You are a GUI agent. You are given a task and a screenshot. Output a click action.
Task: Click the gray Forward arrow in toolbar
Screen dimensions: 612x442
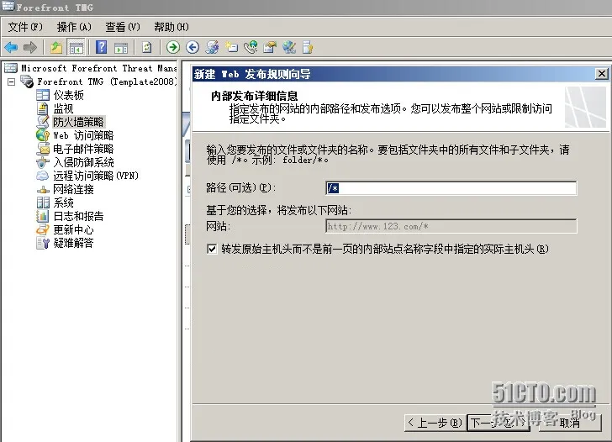click(30, 48)
